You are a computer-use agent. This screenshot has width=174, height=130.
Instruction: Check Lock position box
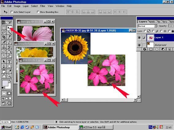pos(161,31)
